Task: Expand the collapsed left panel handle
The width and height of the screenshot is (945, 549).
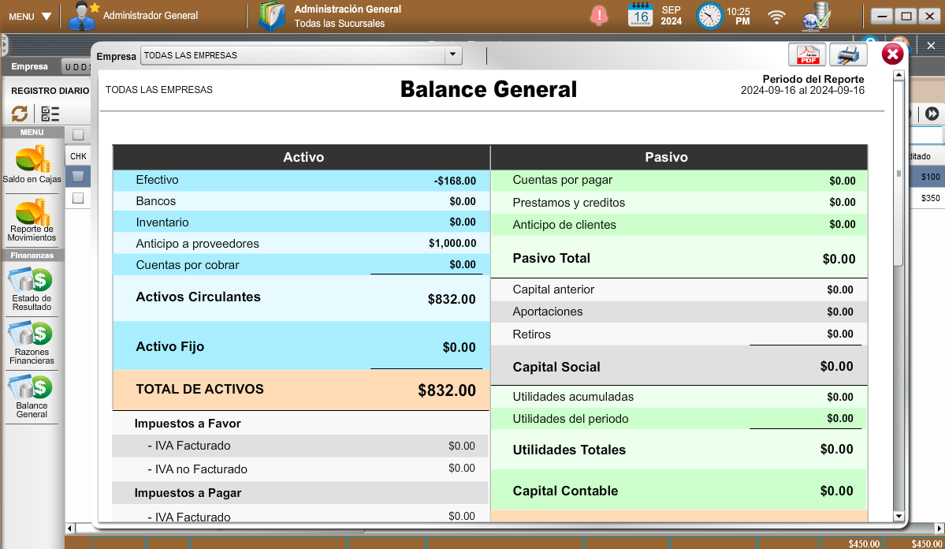Action: click(x=3, y=43)
